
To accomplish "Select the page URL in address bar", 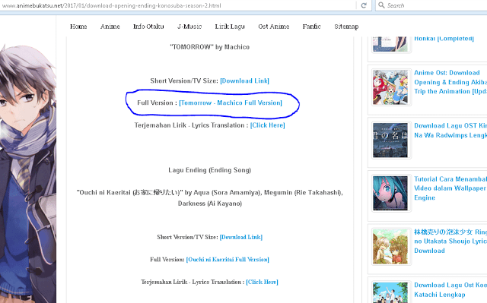I will coord(112,5).
